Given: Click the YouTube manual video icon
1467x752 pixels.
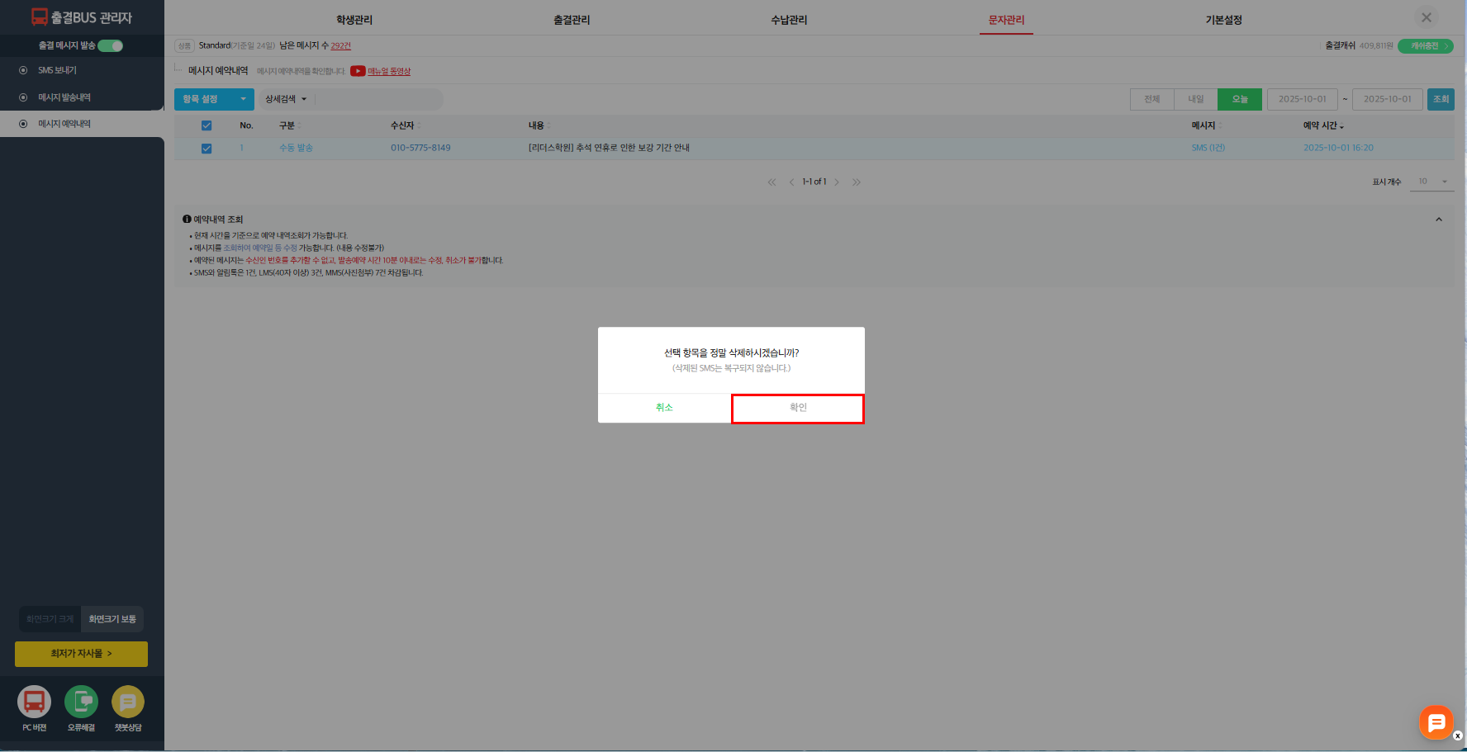Looking at the screenshot, I should click(358, 71).
